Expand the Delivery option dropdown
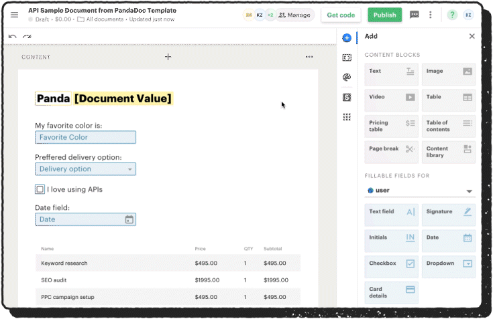 tap(86, 169)
